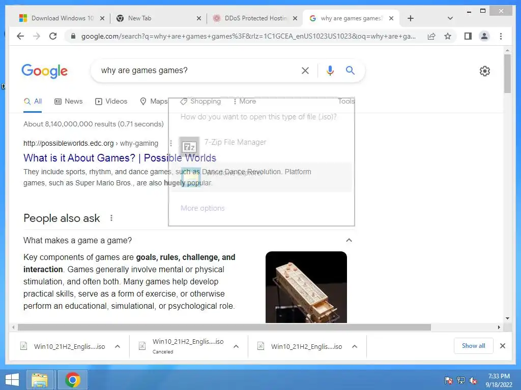Open options arrow for third ISO download
This screenshot has height=390, width=521.
click(355, 346)
